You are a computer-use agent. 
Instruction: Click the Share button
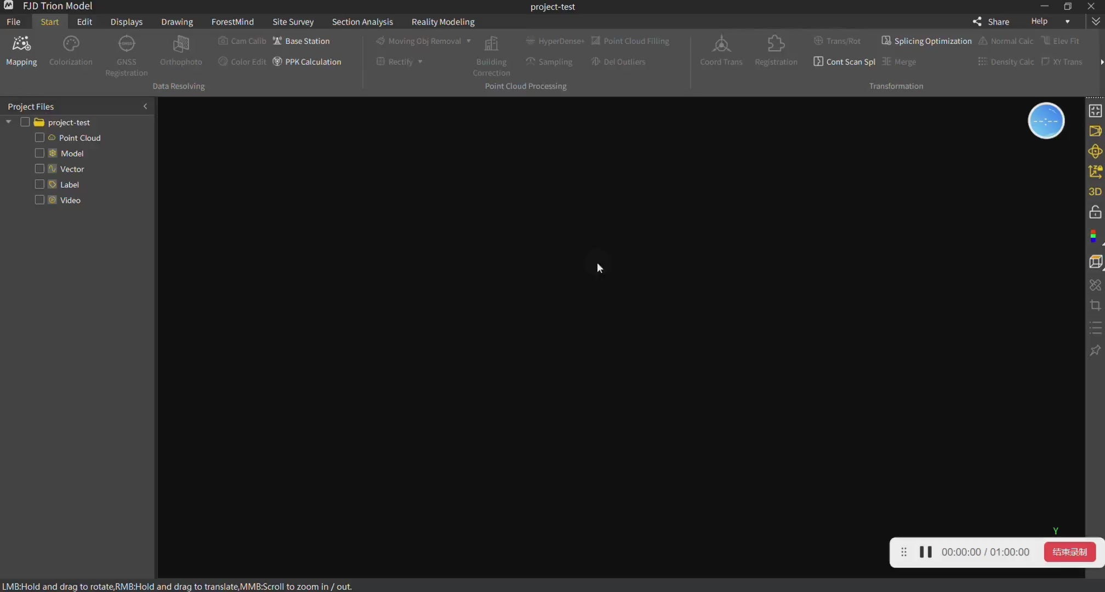coord(991,22)
